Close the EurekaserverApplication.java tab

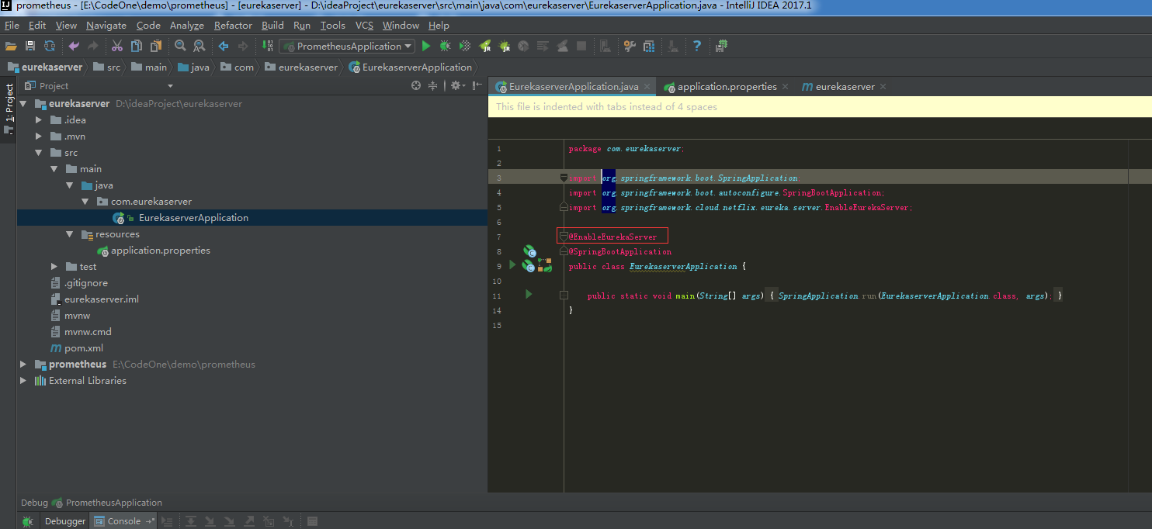[647, 87]
